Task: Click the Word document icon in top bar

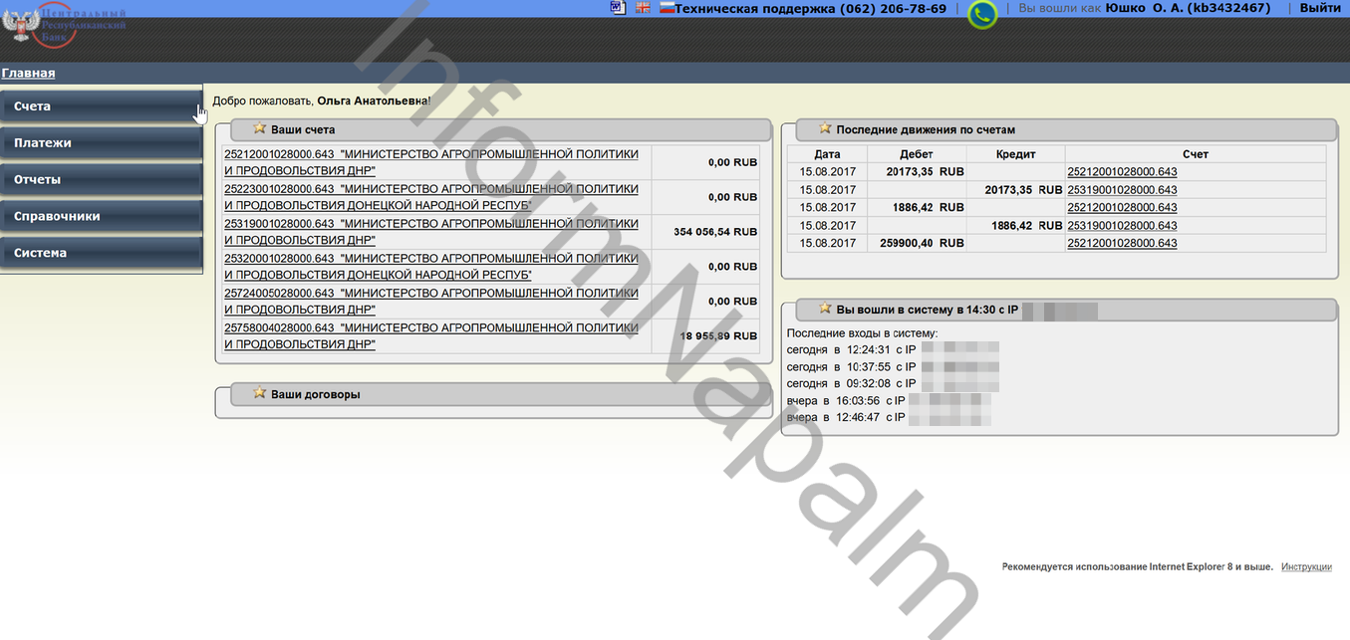Action: coord(618,8)
